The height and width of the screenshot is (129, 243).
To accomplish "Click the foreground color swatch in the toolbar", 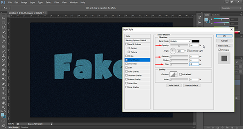I will point(2,114).
